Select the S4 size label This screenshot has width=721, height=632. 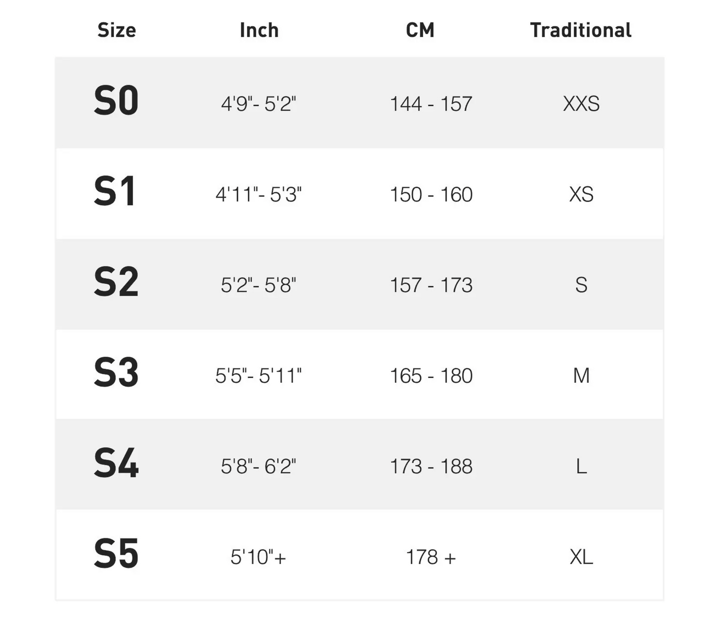point(116,463)
